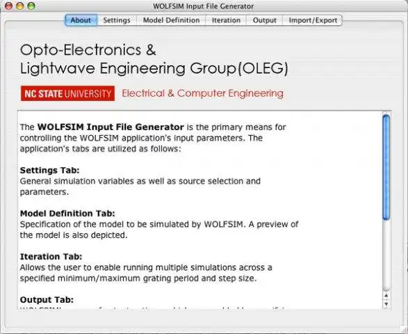Zoom the window with the green button

pyautogui.click(x=31, y=6)
